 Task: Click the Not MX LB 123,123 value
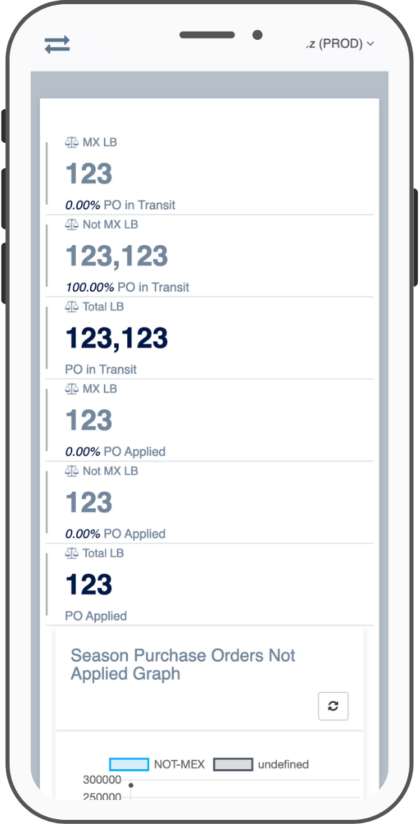click(x=117, y=256)
